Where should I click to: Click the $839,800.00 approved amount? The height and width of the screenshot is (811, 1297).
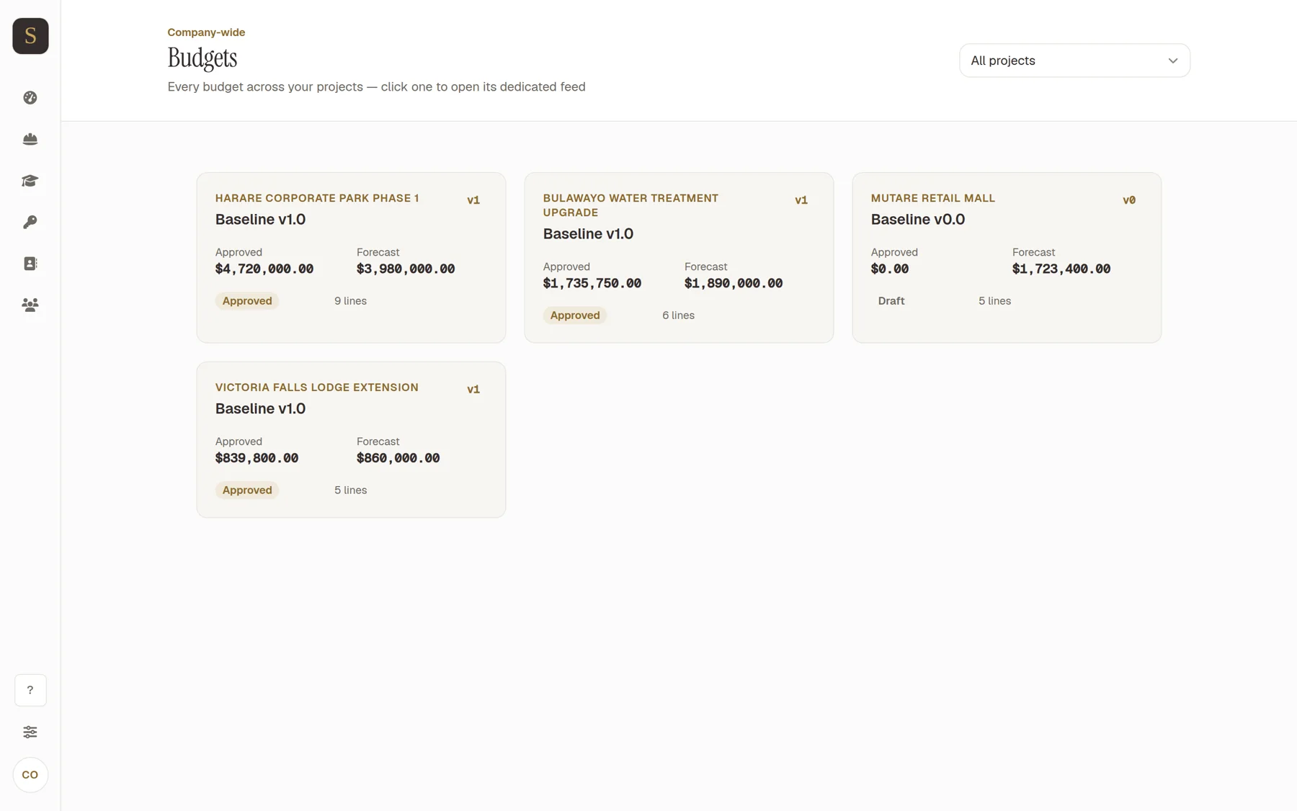(257, 458)
